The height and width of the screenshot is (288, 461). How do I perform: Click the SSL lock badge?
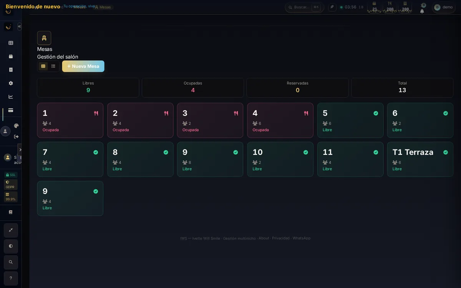[x=11, y=175]
